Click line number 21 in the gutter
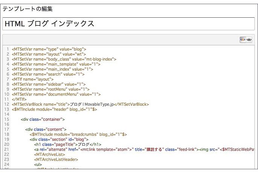Screen dimensions: 258x173 tap(7, 149)
